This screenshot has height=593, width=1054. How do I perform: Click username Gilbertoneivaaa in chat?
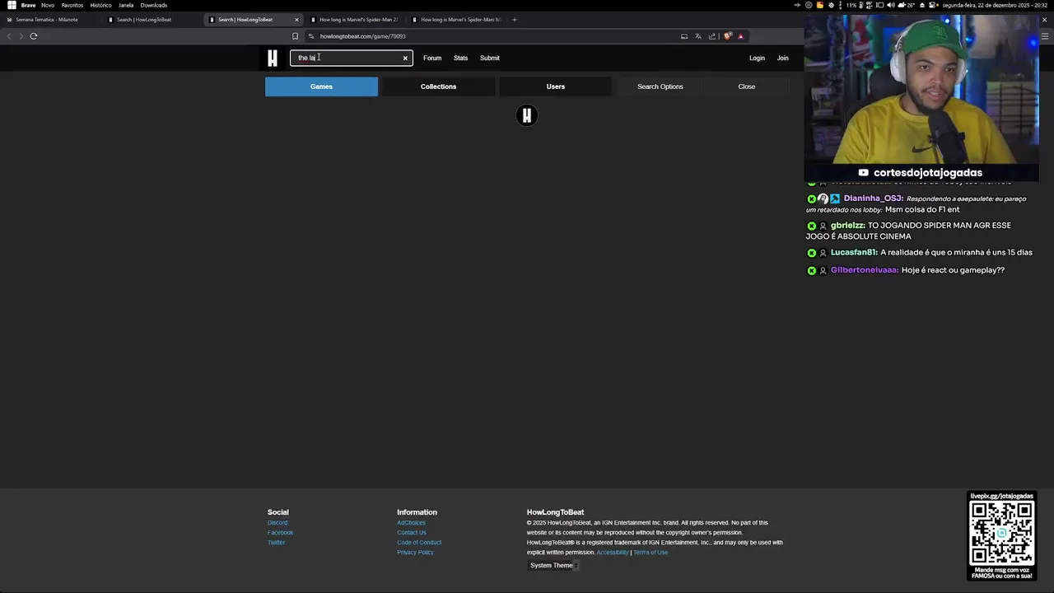pyautogui.click(x=865, y=270)
